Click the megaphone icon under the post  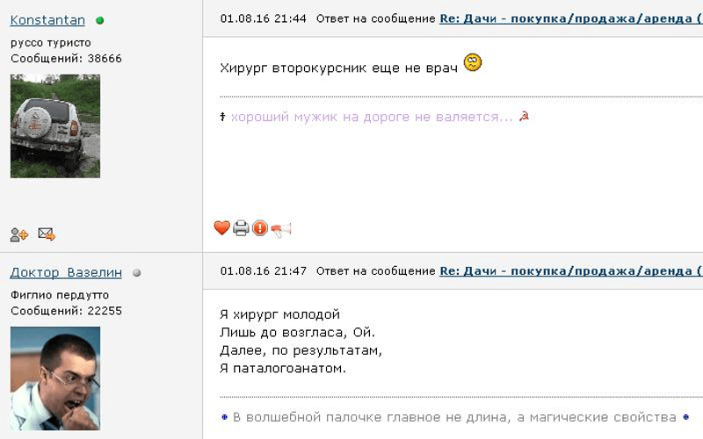coord(281,229)
